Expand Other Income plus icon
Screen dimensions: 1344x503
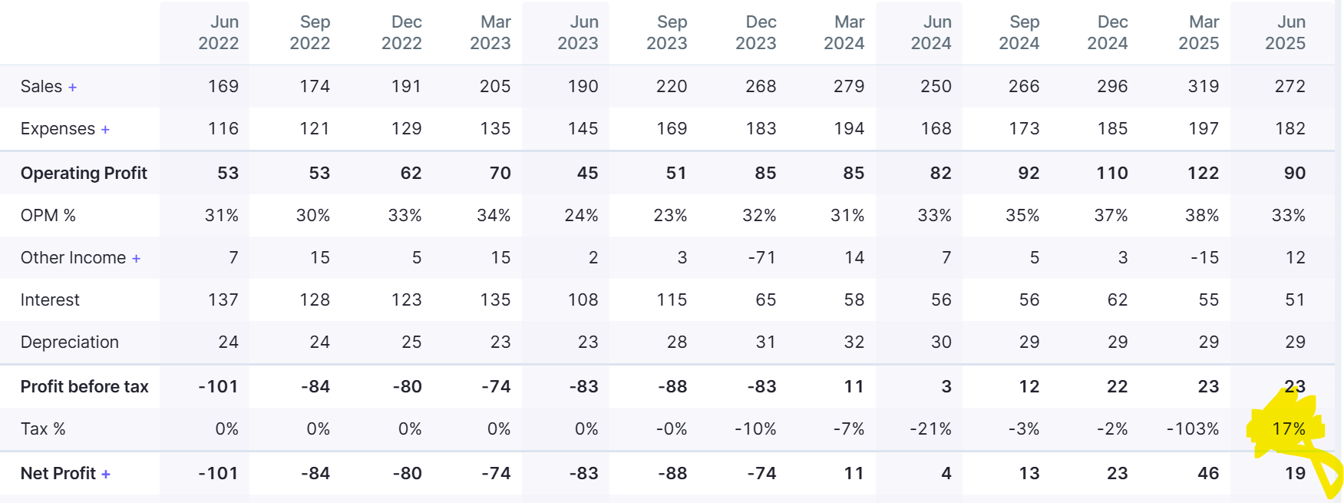tap(136, 259)
